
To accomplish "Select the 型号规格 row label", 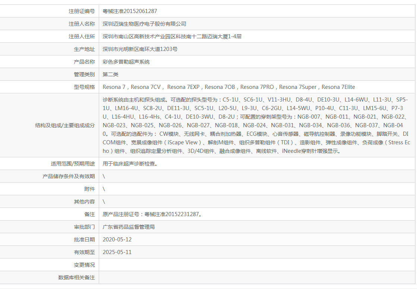I will [84, 87].
